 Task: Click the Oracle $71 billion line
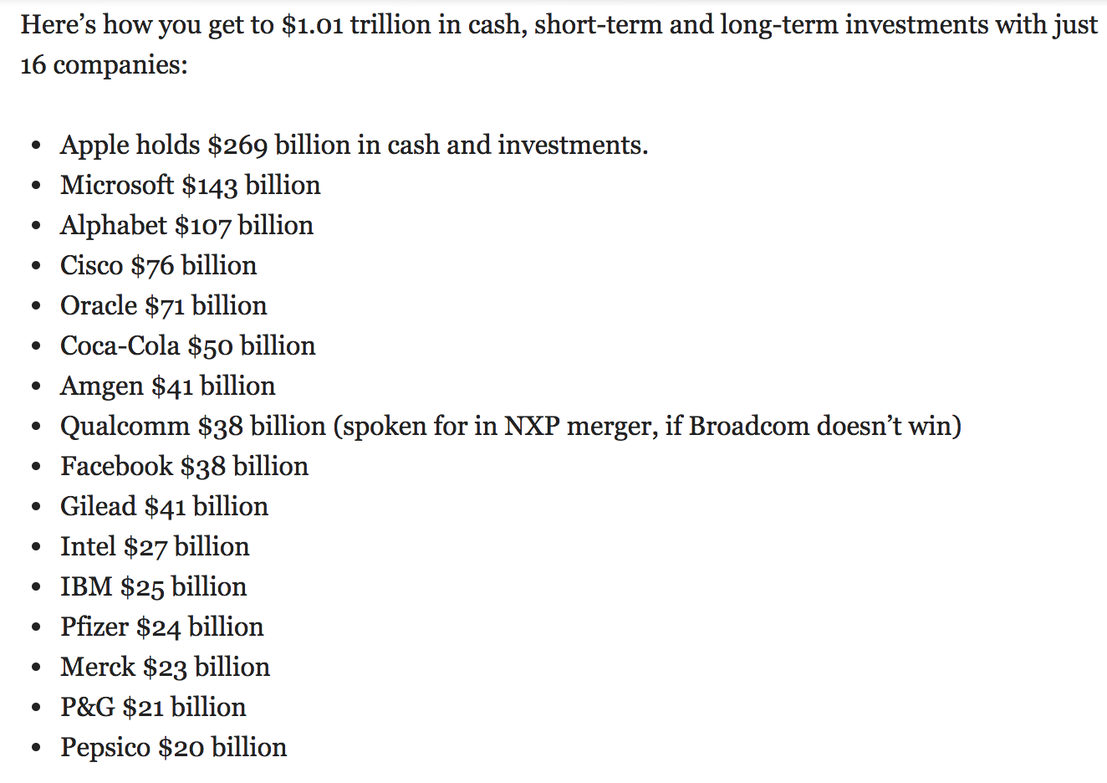[163, 306]
